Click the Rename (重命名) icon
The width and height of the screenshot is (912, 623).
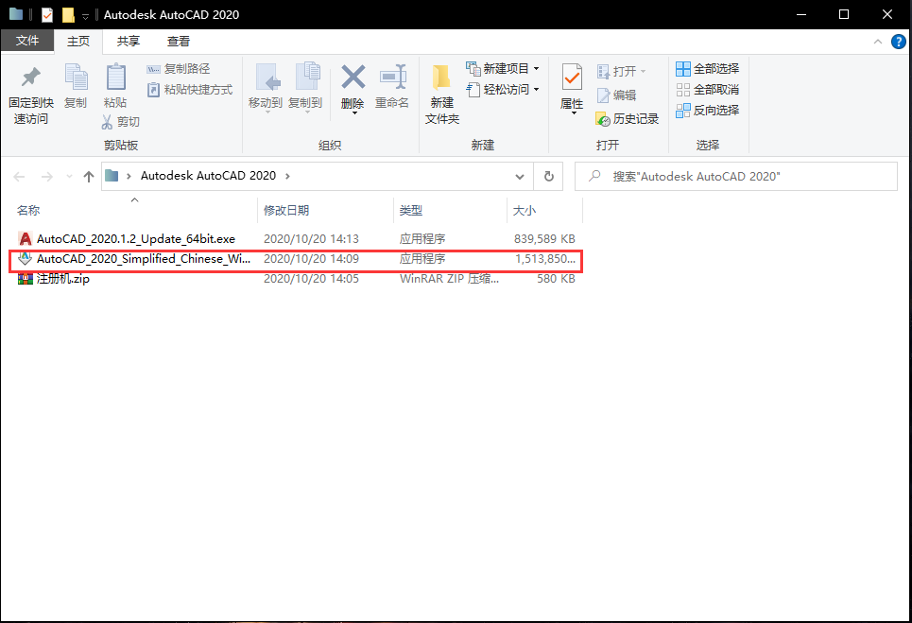(x=392, y=78)
